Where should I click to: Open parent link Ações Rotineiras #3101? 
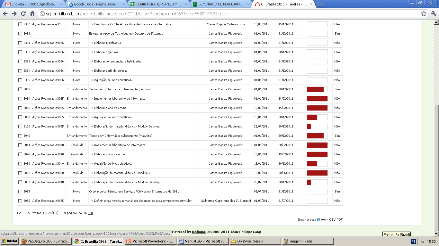48,24
